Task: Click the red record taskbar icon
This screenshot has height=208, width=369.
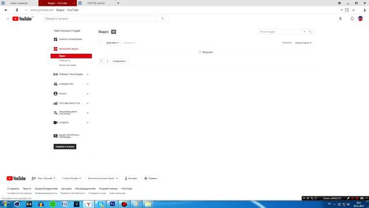Action: point(125,204)
